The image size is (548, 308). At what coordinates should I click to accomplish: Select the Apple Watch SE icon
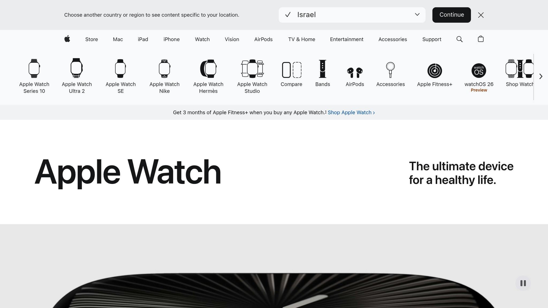pos(120,68)
